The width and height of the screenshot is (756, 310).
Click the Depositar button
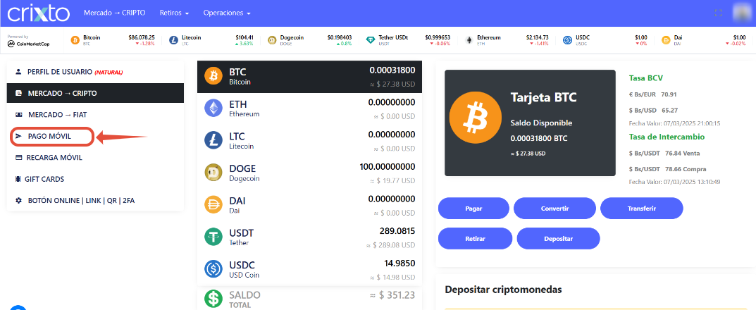pos(558,239)
